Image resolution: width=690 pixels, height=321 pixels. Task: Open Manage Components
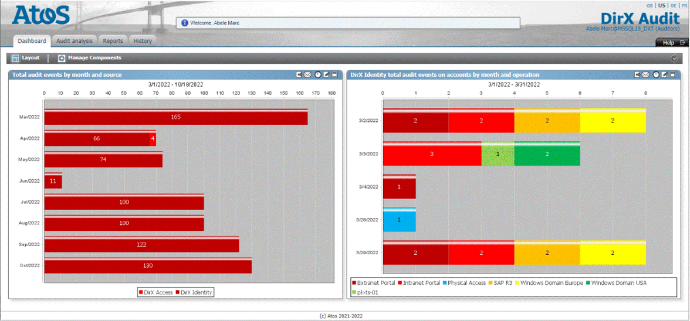coord(90,58)
